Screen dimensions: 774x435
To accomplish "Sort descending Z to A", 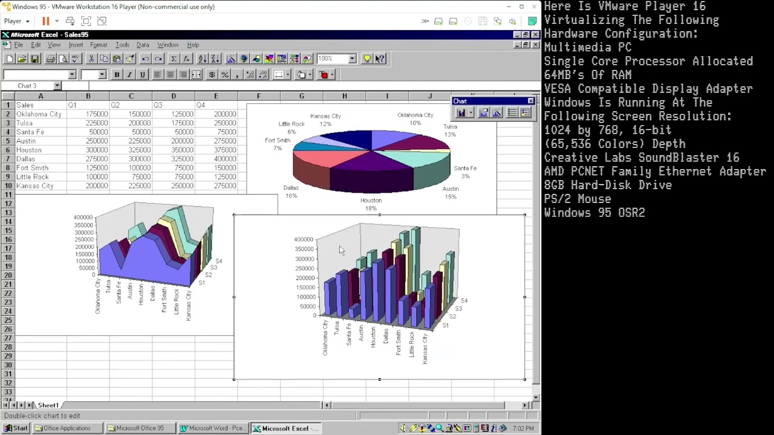I will 215,59.
